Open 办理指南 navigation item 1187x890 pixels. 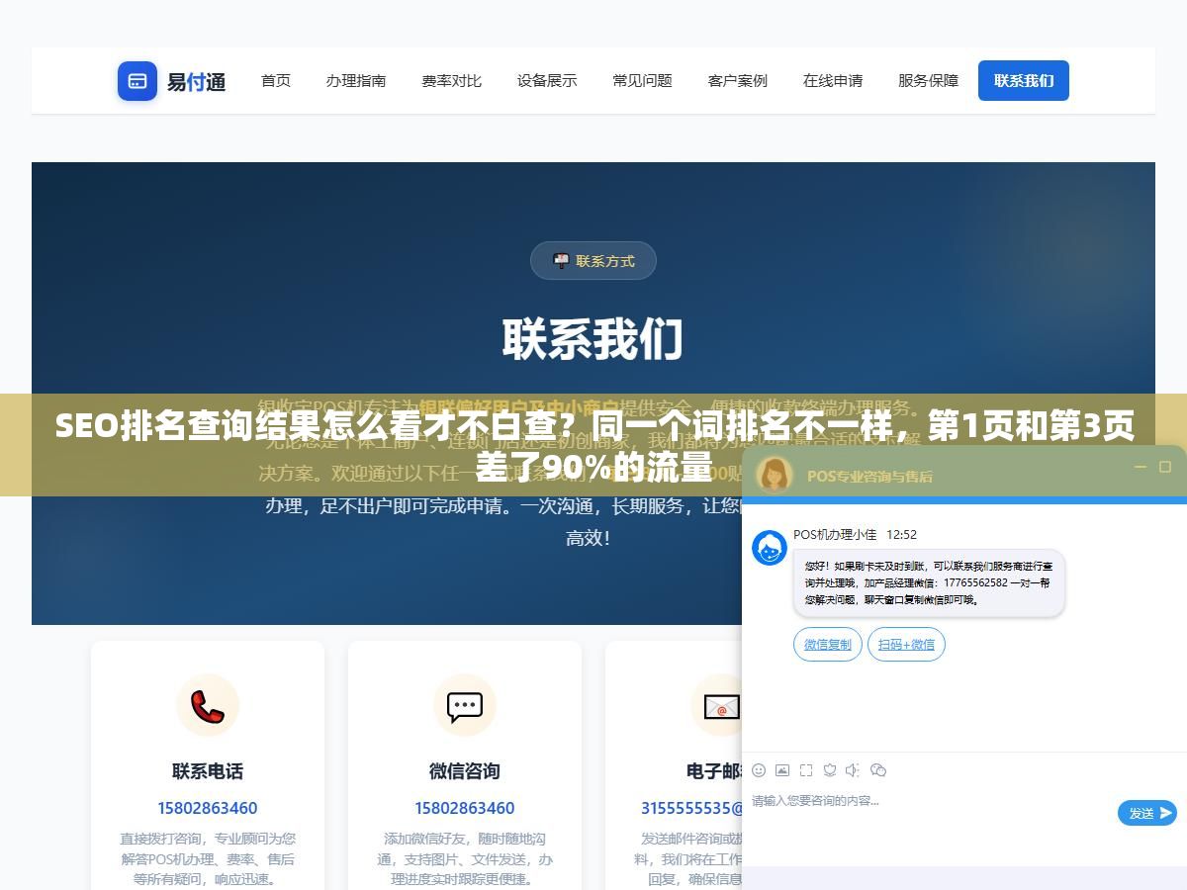356,81
